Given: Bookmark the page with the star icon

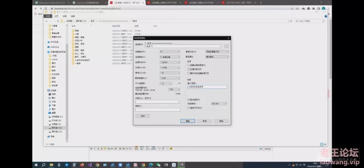Looking at the screenshot, I should click(x=298, y=9).
